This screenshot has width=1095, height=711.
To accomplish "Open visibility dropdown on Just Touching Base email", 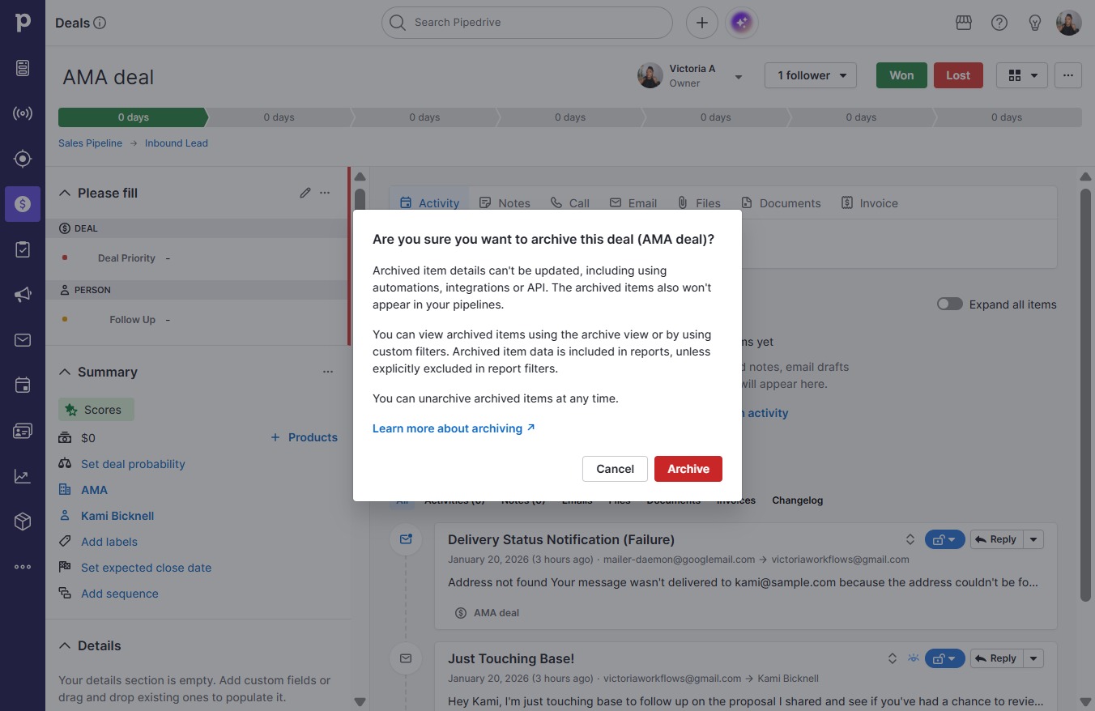I will 944,658.
